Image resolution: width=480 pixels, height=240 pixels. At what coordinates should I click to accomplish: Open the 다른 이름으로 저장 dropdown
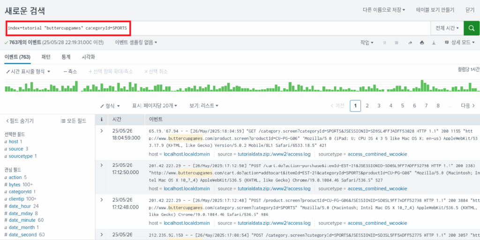384,10
